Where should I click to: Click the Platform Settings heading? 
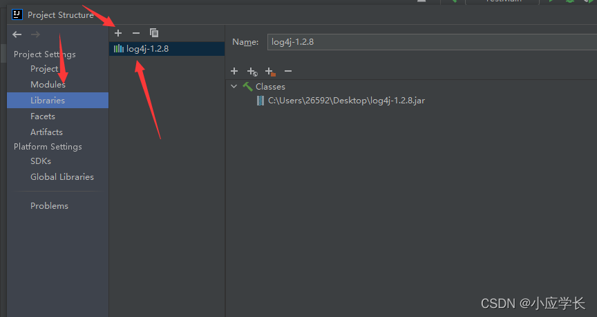point(48,147)
